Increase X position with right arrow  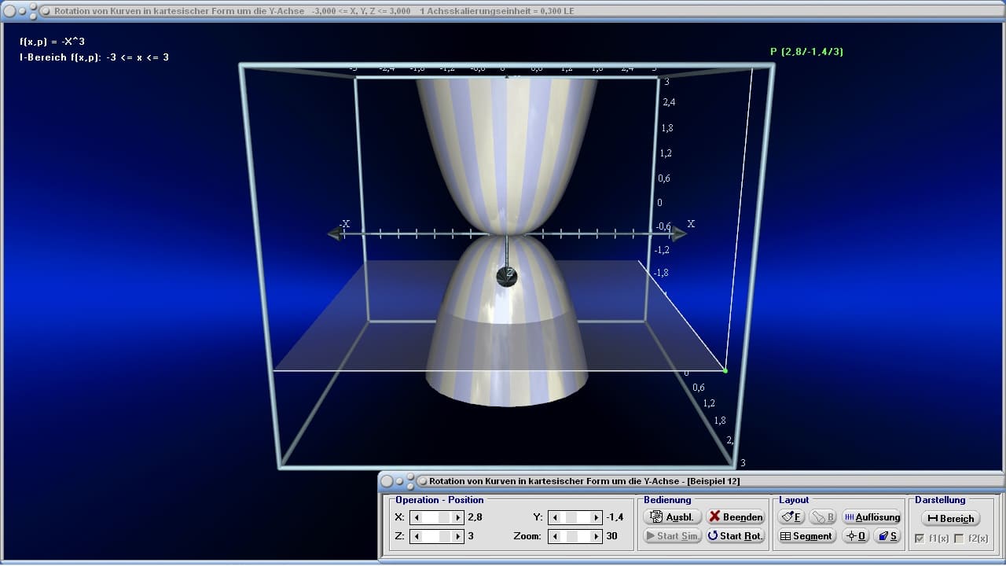pyautogui.click(x=458, y=517)
